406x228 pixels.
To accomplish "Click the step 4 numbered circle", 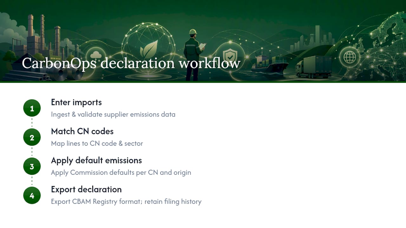I will coord(32,196).
